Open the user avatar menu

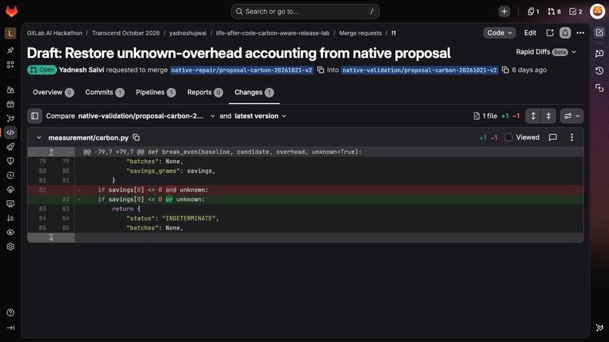(598, 11)
